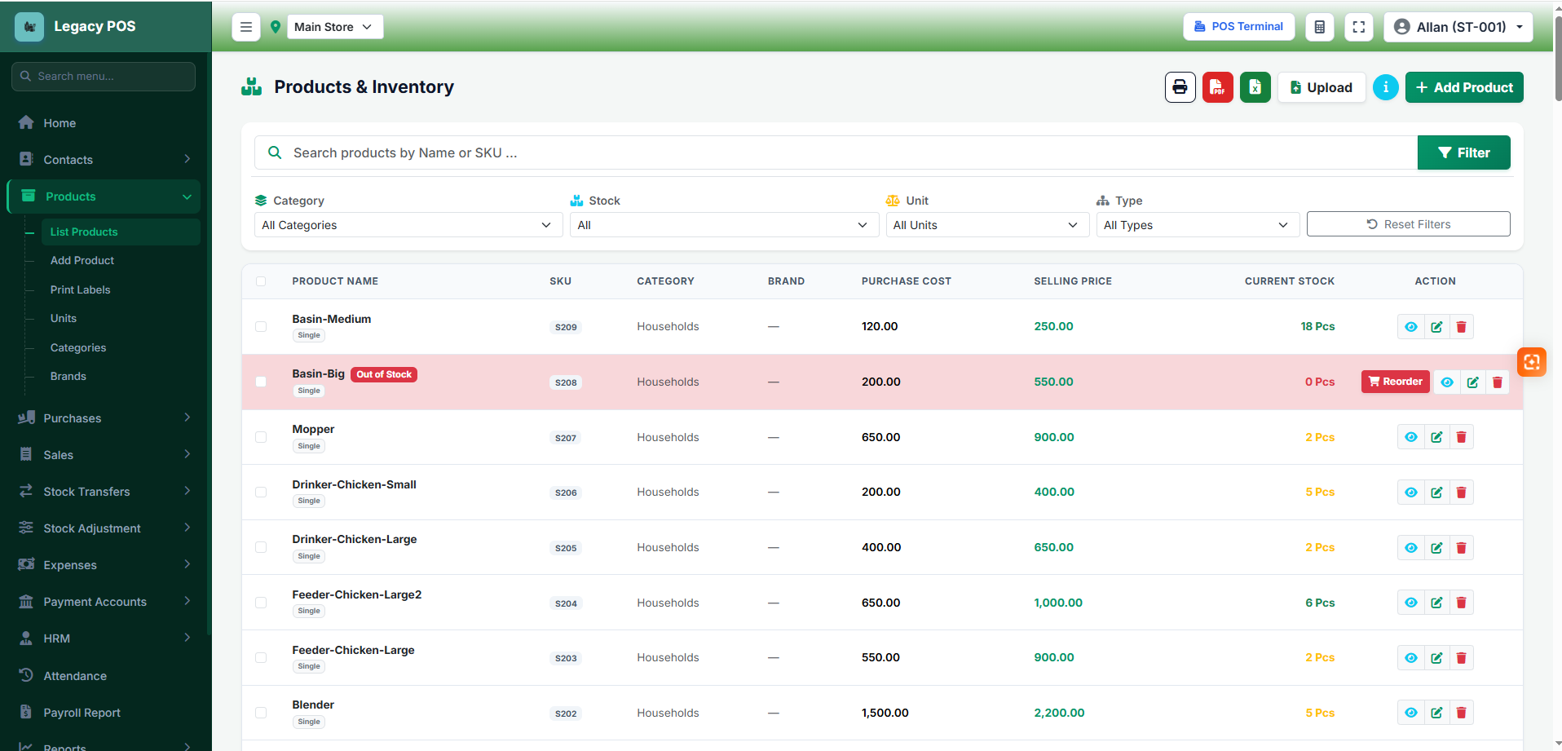The height and width of the screenshot is (751, 1562).
Task: Open the Main Store location dropdown
Action: (334, 27)
